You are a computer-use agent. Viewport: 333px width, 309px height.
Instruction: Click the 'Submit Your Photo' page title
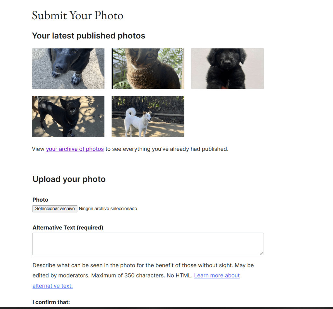(77, 15)
